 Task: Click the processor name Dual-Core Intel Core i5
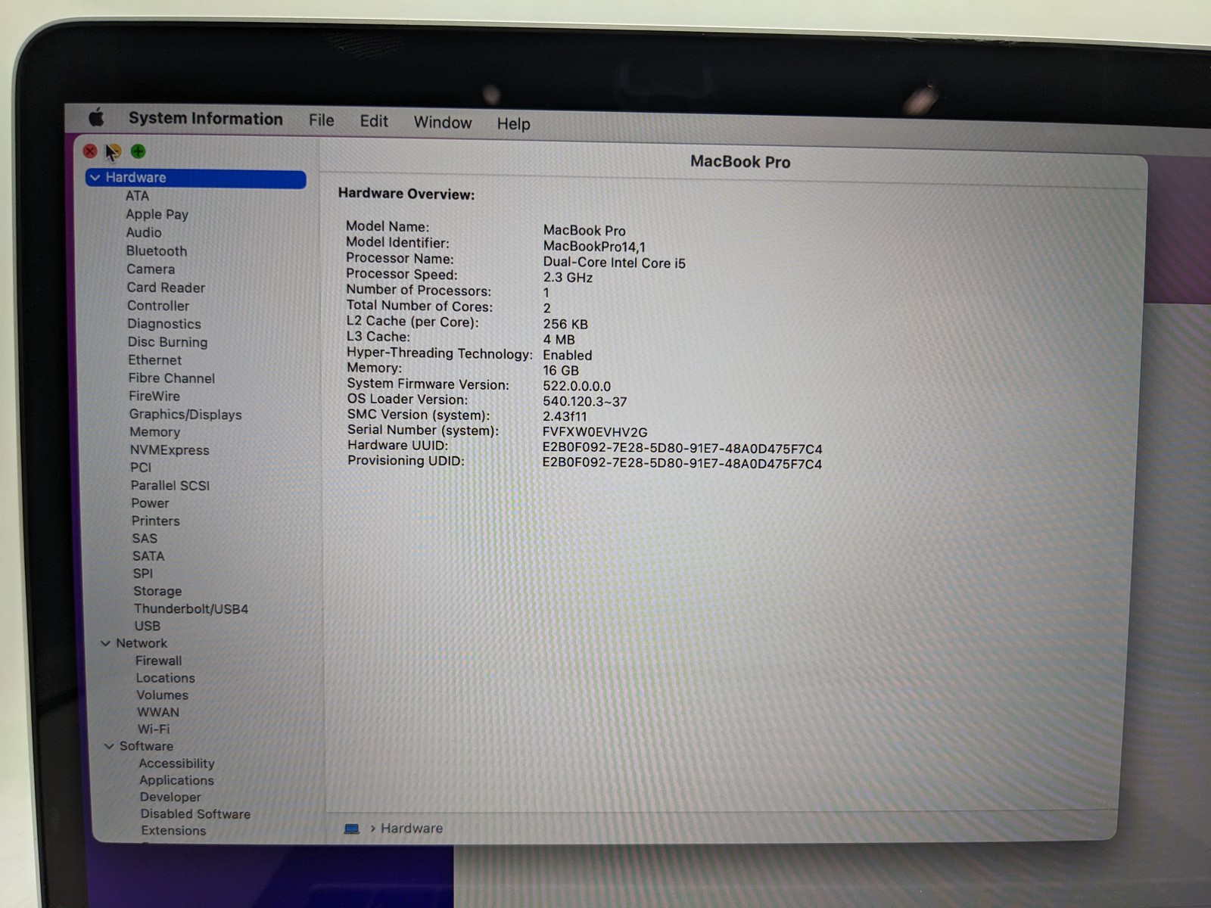614,263
